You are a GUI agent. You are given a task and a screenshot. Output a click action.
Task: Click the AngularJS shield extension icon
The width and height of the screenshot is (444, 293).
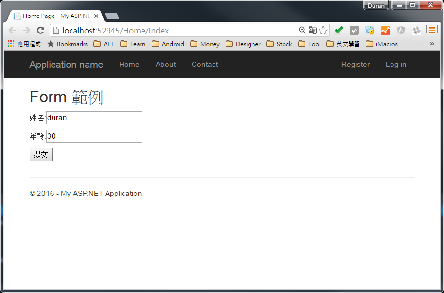[401, 30]
